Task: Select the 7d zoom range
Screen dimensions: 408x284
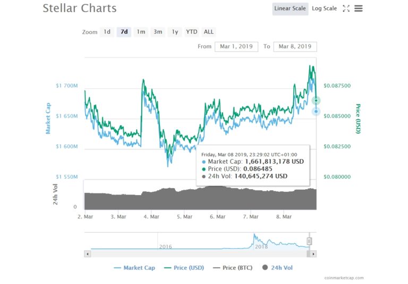Action: point(124,32)
